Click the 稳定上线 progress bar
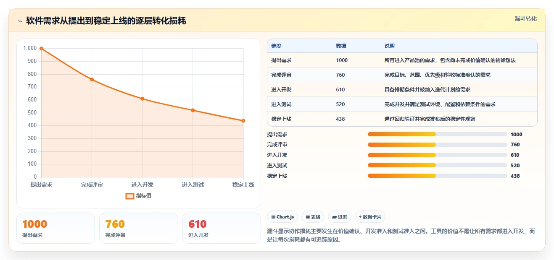 click(437, 176)
